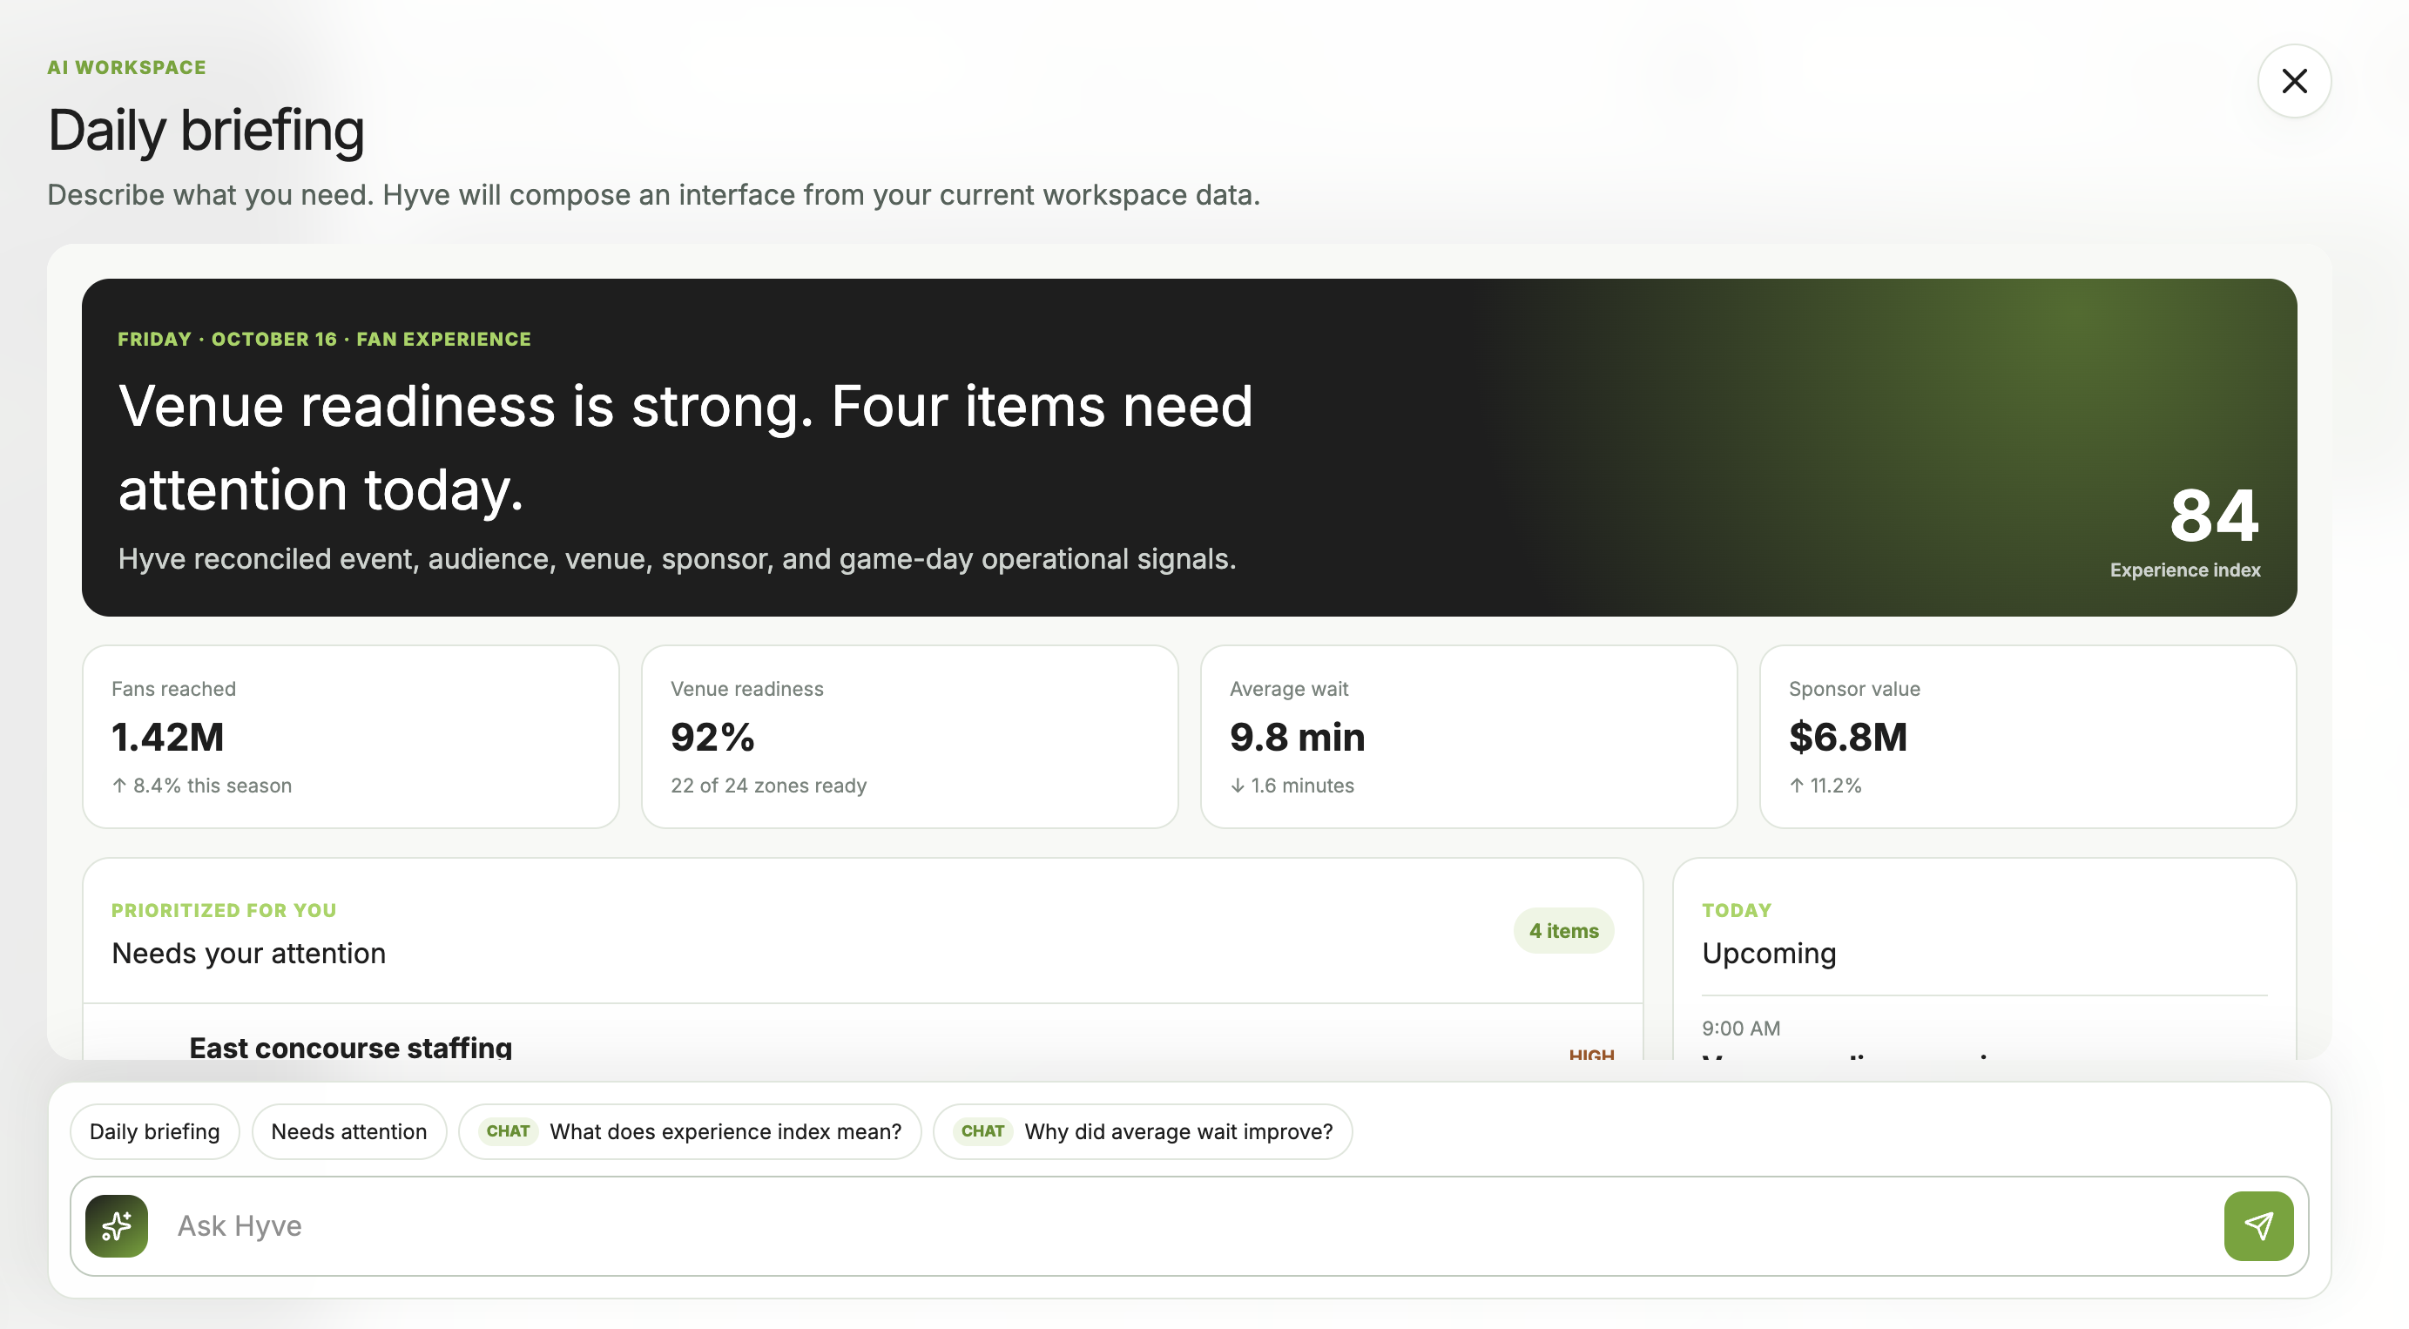Open the Sponsor value $6.8M card
Image resolution: width=2409 pixels, height=1329 pixels.
2028,736
